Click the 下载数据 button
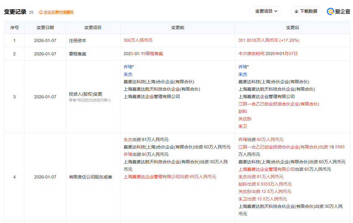 coord(306,11)
